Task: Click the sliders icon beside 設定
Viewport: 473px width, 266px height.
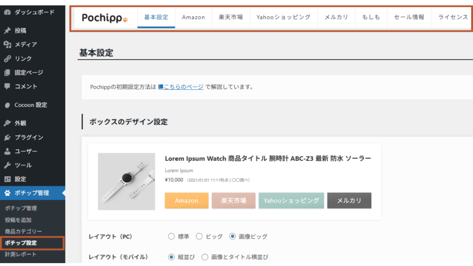Action: pyautogui.click(x=7, y=179)
